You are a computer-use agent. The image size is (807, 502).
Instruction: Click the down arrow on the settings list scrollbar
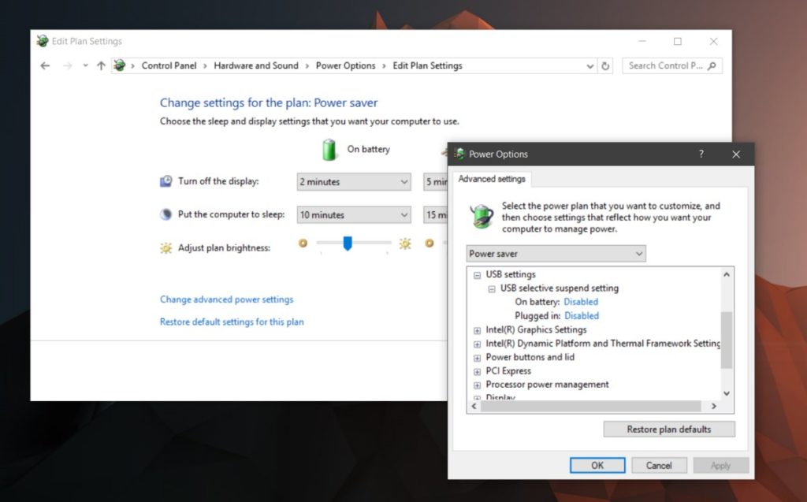coord(727,394)
